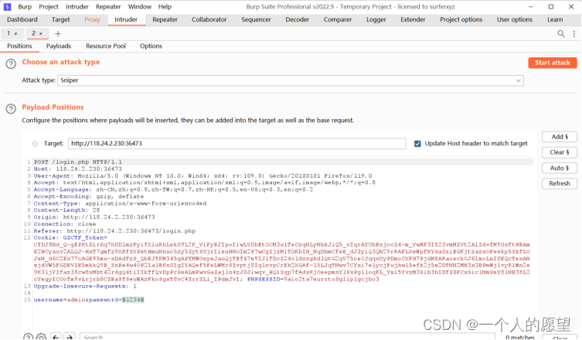Select the Intruder main tab
The height and width of the screenshot is (340, 582).
coord(126,19)
